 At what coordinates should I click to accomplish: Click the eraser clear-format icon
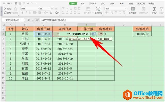click(x=56, y=13)
